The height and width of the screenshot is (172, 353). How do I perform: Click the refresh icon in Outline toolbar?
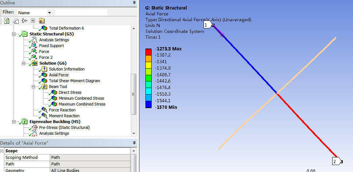point(7,21)
